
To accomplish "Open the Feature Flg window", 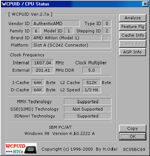I will (133, 27).
